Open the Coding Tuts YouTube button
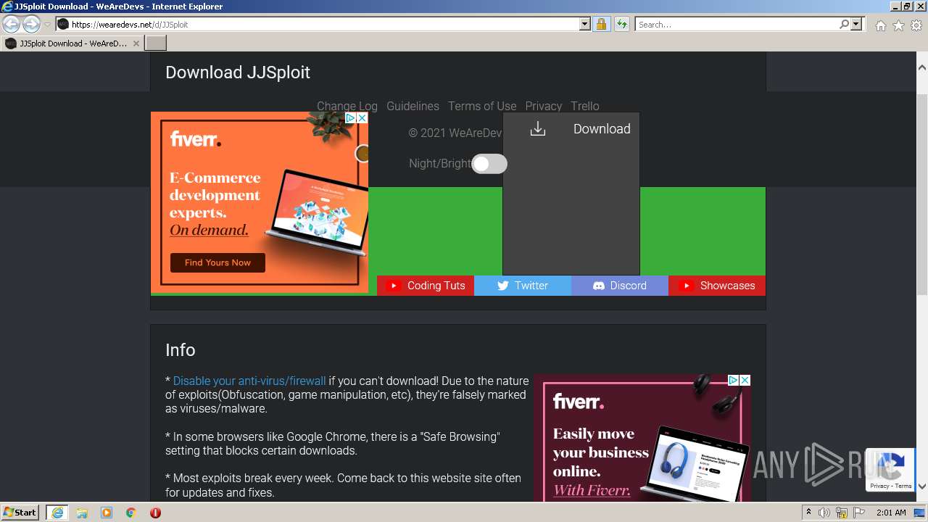Viewport: 928px width, 522px height. [x=426, y=286]
